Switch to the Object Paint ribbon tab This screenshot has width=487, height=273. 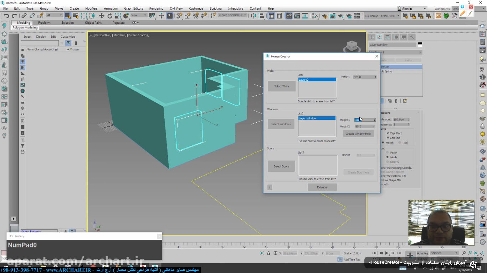[93, 23]
